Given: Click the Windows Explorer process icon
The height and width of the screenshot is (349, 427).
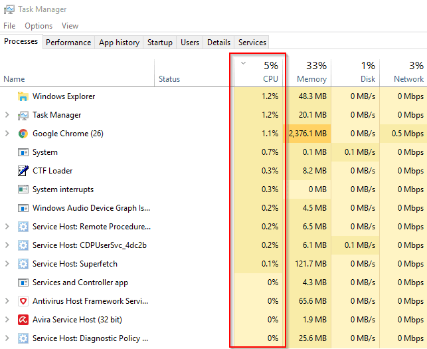Looking at the screenshot, I should pos(23,96).
